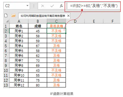
Task: Click the new blank document icon
Action: tap(6, 16)
